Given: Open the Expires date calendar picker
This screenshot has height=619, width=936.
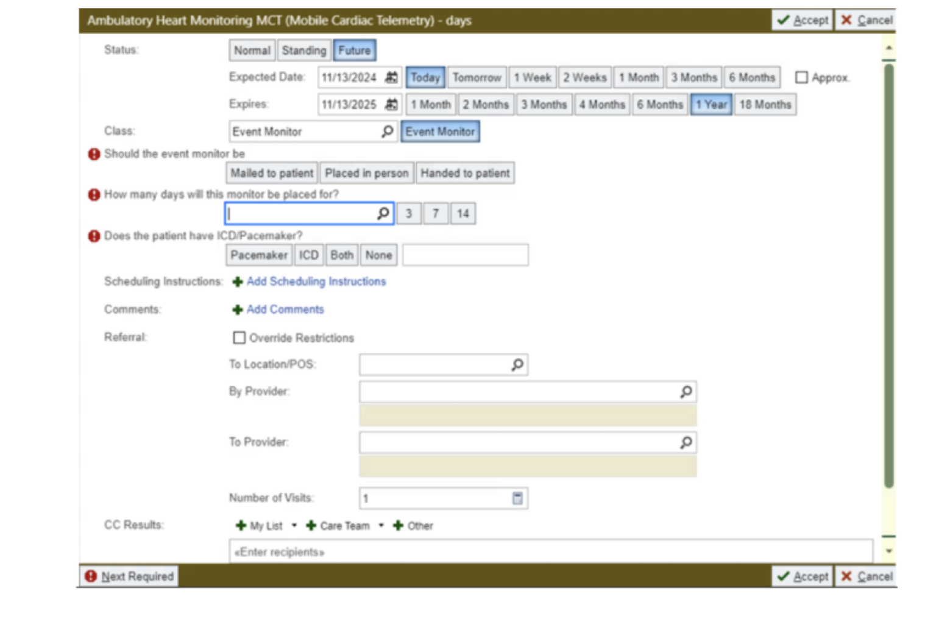Looking at the screenshot, I should (391, 105).
